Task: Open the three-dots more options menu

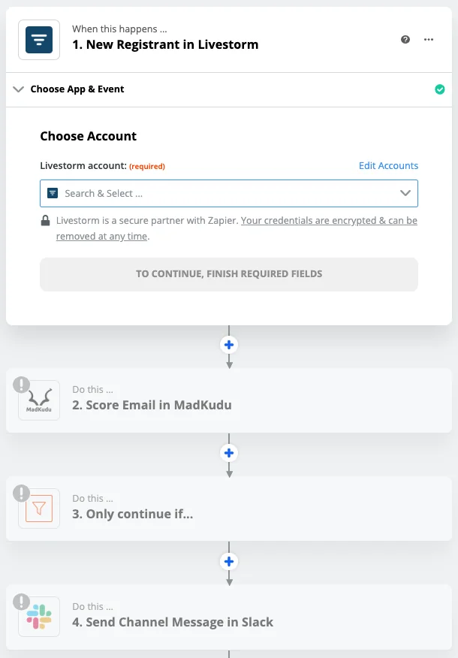Action: [x=429, y=40]
